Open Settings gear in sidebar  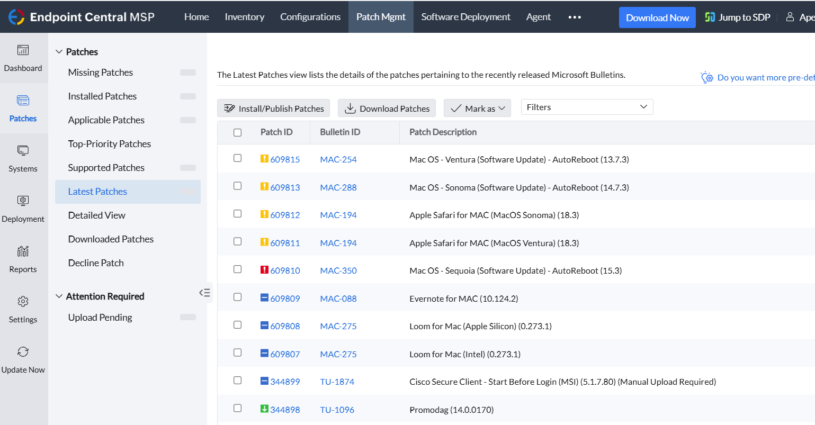23,302
